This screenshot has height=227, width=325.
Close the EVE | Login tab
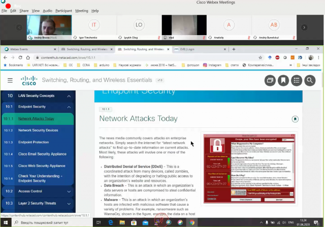tap(225, 49)
